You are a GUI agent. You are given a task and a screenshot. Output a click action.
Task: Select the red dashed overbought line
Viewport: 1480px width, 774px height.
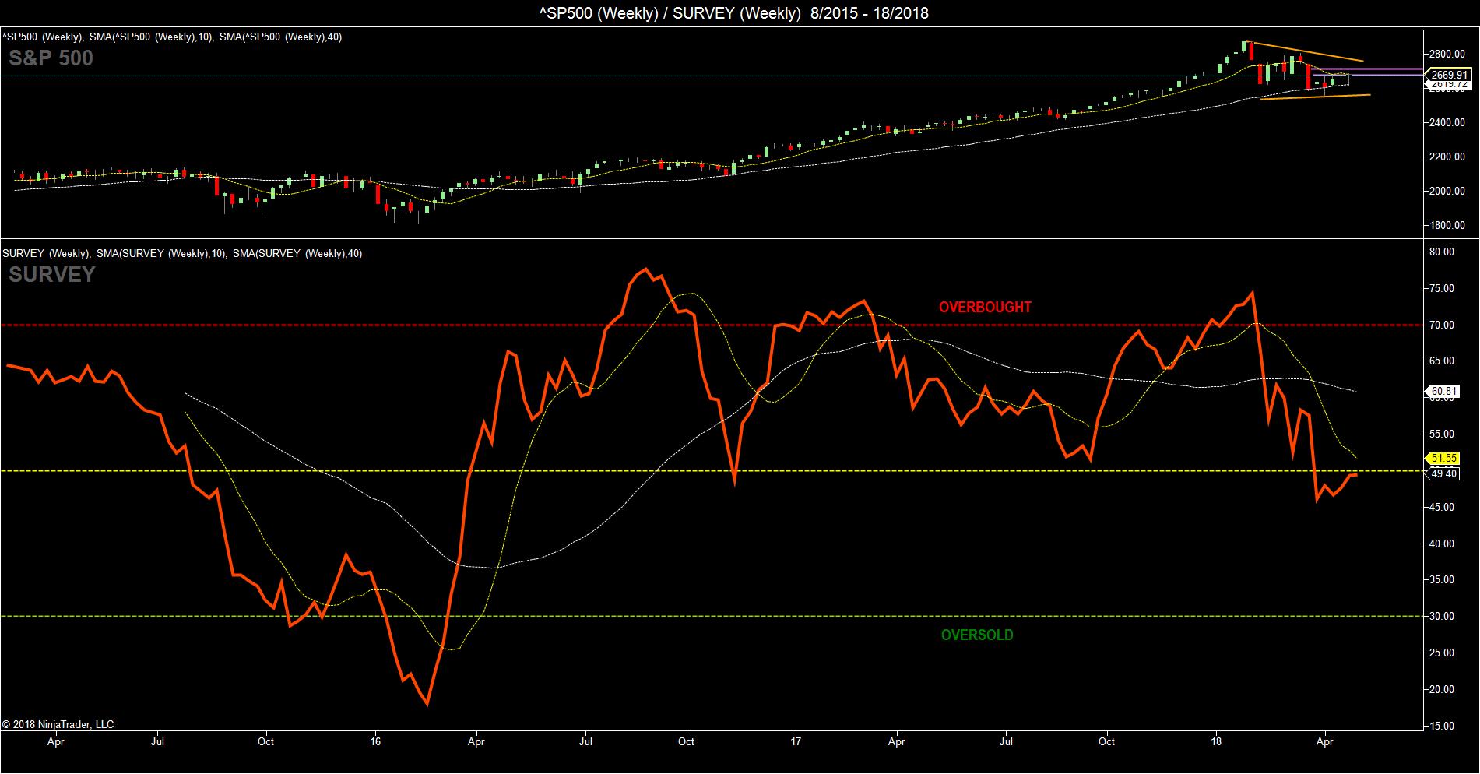click(711, 325)
